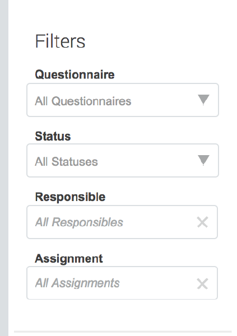
Task: Focus the All Responsibles search field
Action: click(x=122, y=222)
